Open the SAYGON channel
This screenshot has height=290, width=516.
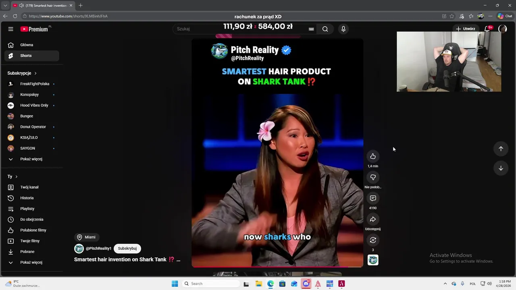(32, 148)
